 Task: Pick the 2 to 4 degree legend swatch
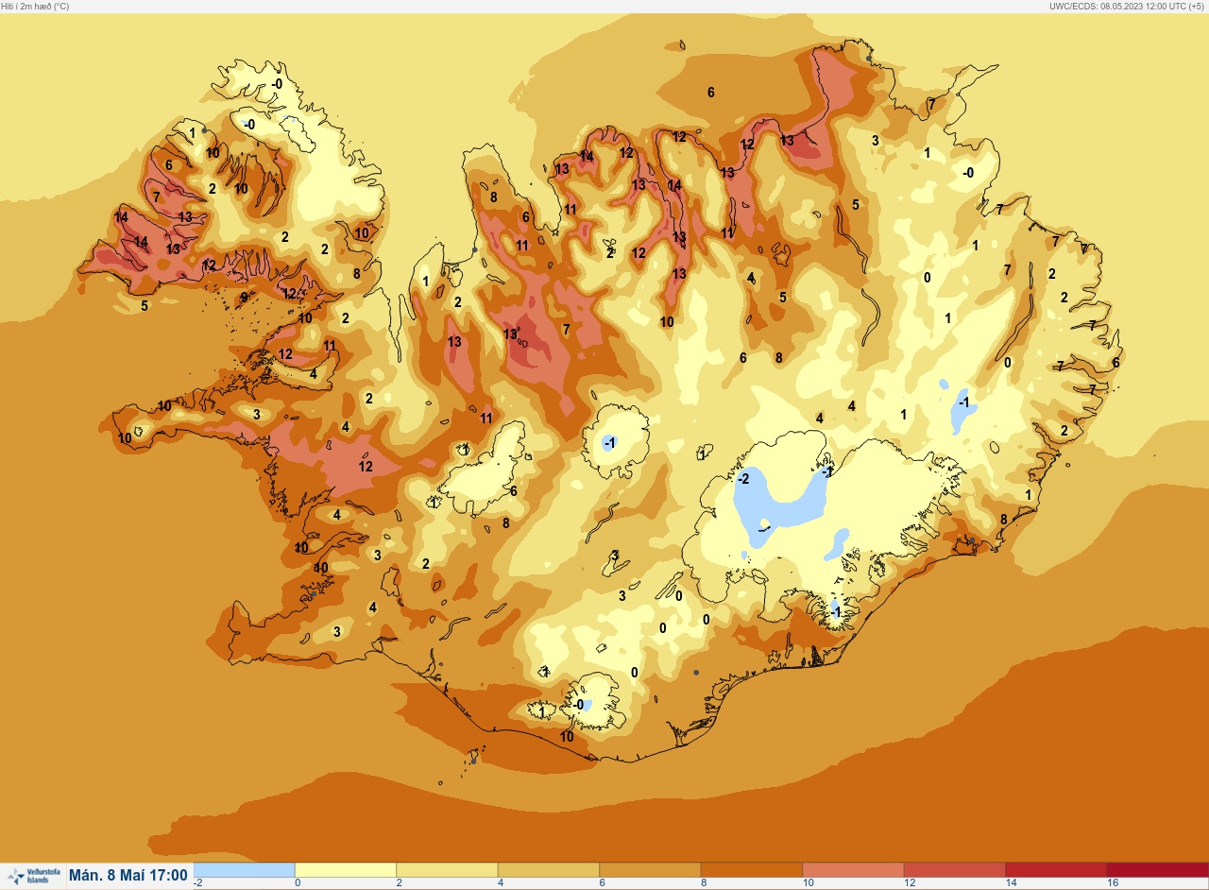tap(447, 869)
